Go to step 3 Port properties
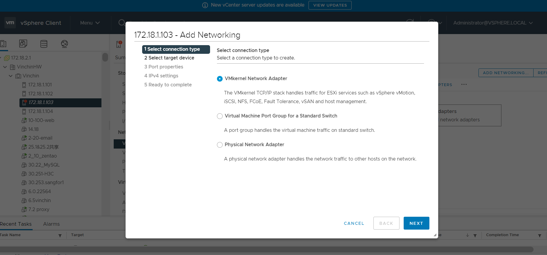Screen dimensions: 547x255 click(164, 67)
